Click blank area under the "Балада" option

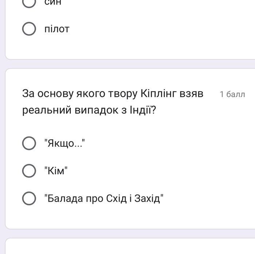(128, 217)
